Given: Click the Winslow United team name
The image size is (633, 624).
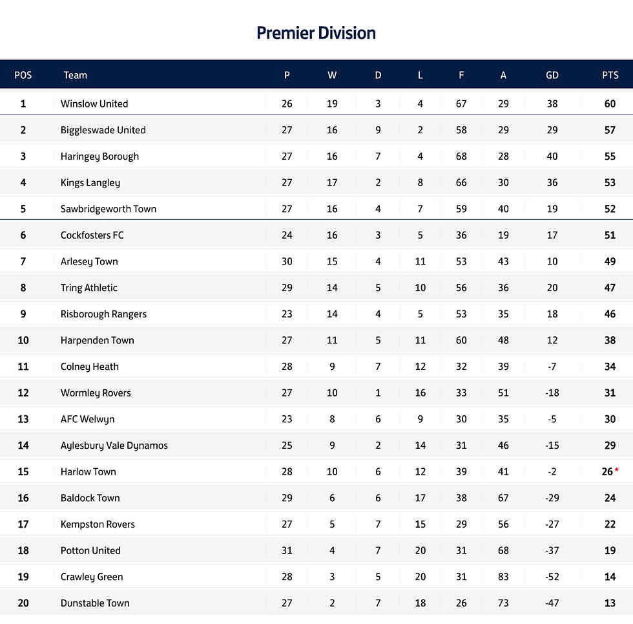Looking at the screenshot, I should (94, 103).
